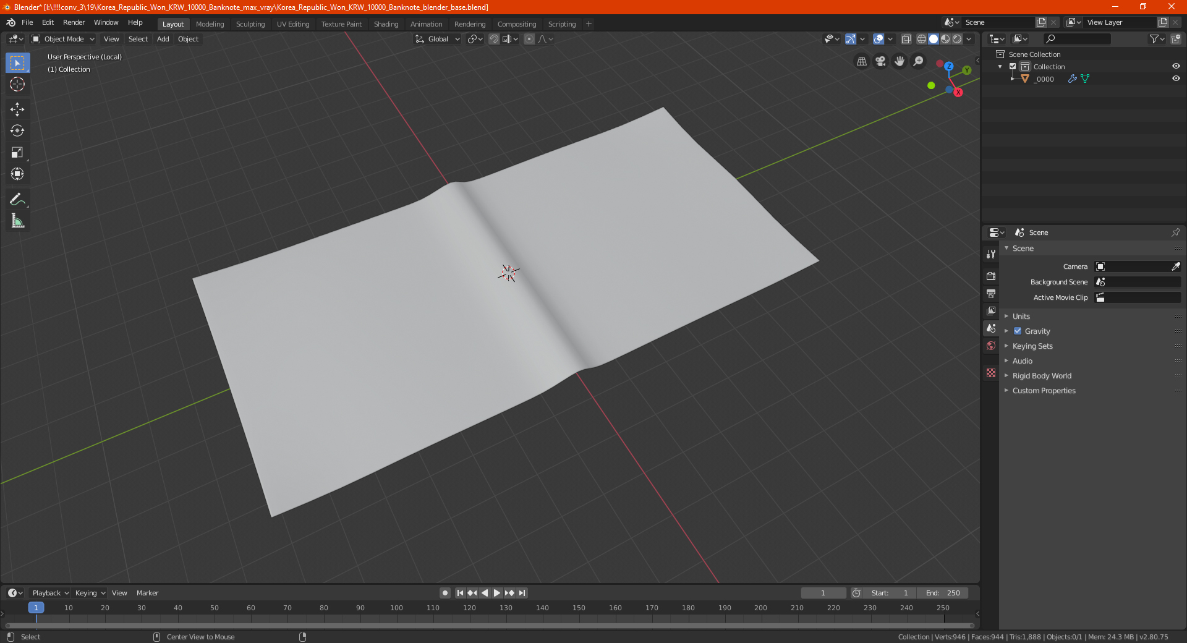This screenshot has height=643, width=1187.
Task: Open the File menu
Action: click(27, 22)
